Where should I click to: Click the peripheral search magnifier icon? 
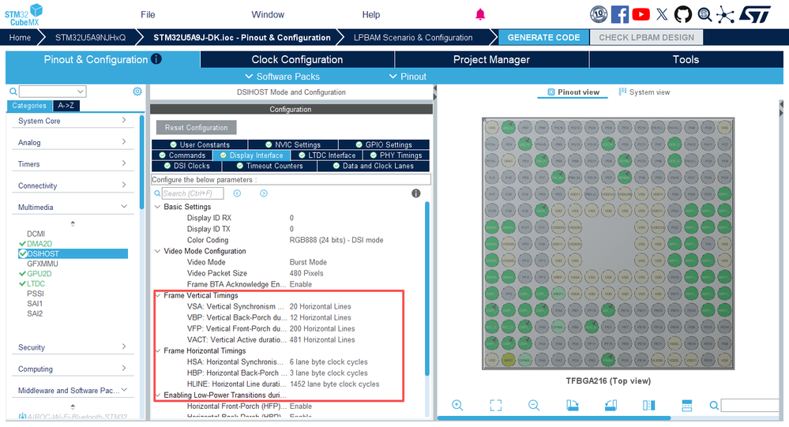tap(13, 92)
